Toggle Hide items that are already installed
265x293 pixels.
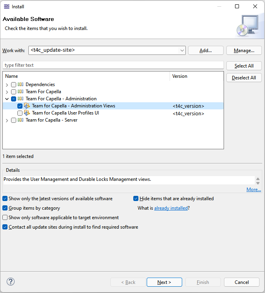coord(136,199)
